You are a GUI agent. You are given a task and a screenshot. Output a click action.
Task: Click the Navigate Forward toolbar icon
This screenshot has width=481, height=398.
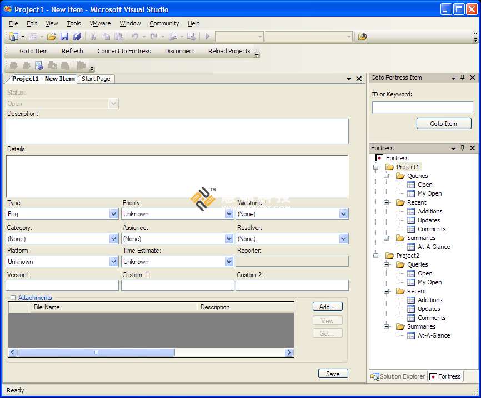(192, 37)
